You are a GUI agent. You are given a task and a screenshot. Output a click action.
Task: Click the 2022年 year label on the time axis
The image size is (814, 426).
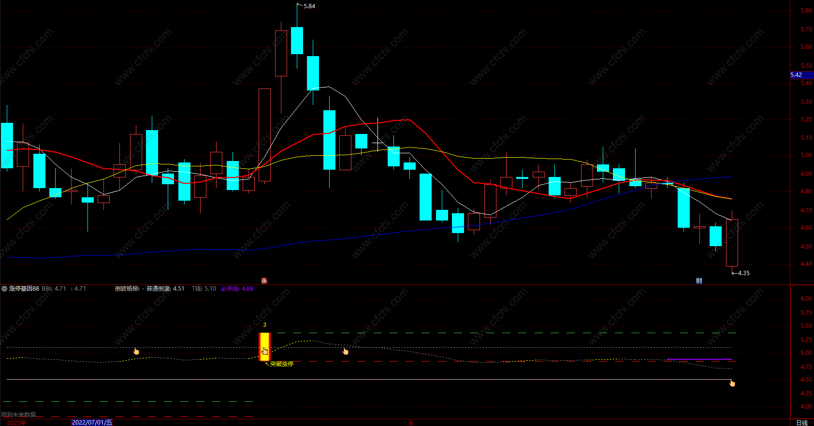click(x=17, y=423)
